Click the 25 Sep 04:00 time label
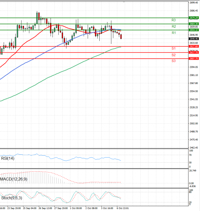The height and width of the screenshot is (211, 200). point(30,208)
